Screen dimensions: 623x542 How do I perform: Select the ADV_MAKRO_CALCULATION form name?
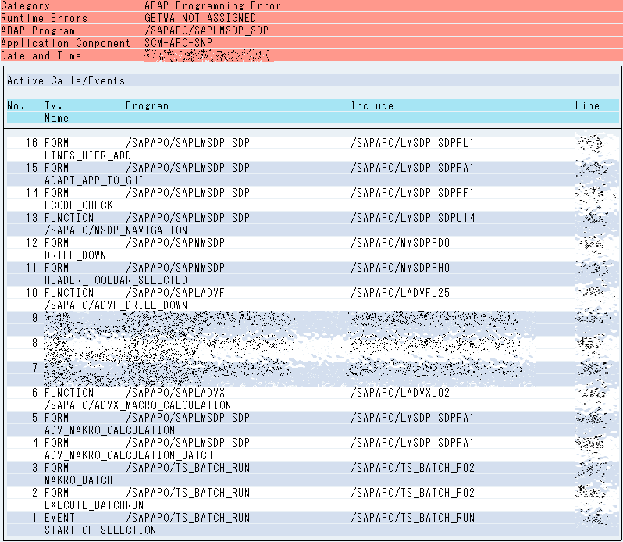[109, 430]
